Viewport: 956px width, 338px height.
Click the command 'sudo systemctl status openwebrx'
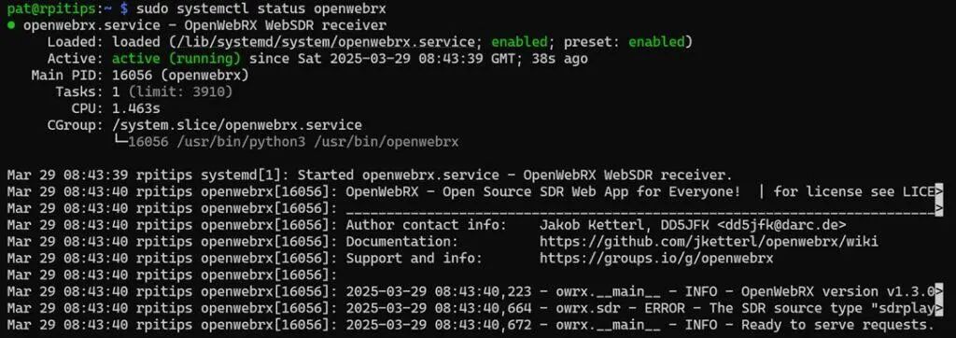pyautogui.click(x=261, y=9)
